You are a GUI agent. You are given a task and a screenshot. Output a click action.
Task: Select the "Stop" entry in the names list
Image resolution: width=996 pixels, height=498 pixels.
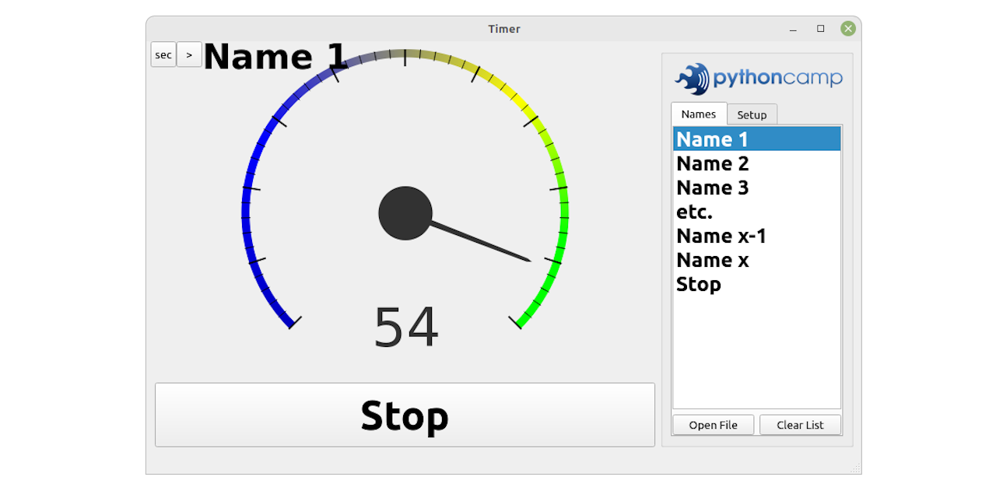[698, 284]
